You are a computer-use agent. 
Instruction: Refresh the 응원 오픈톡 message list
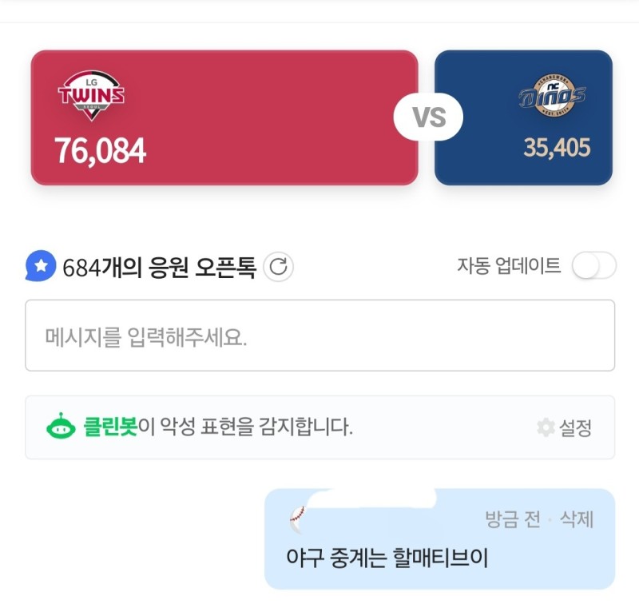point(278,267)
